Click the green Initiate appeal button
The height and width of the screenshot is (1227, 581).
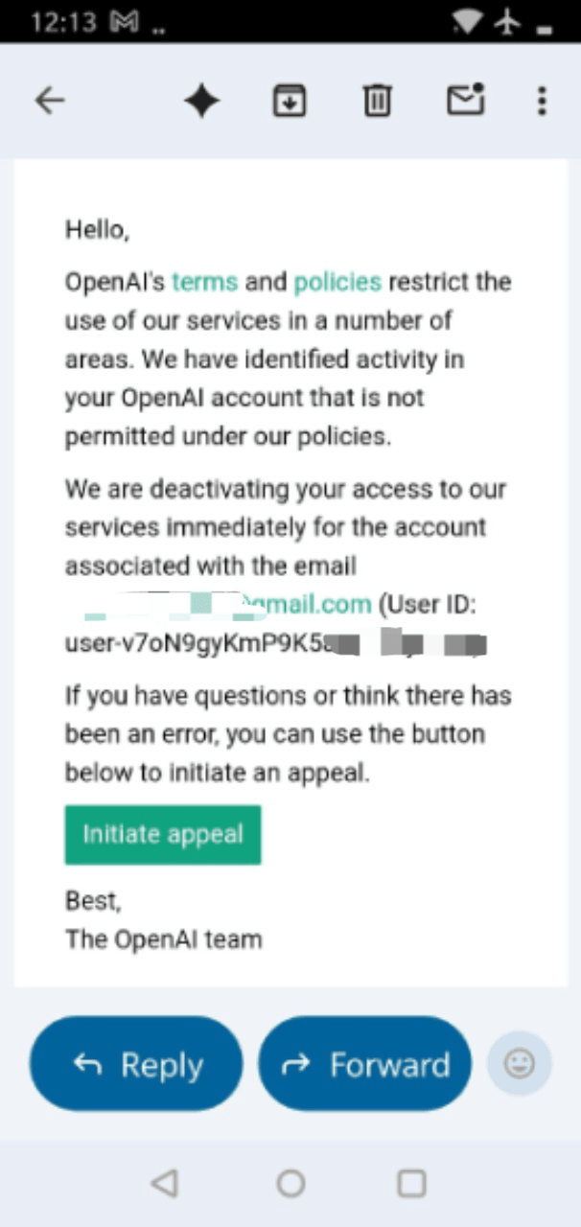(163, 834)
